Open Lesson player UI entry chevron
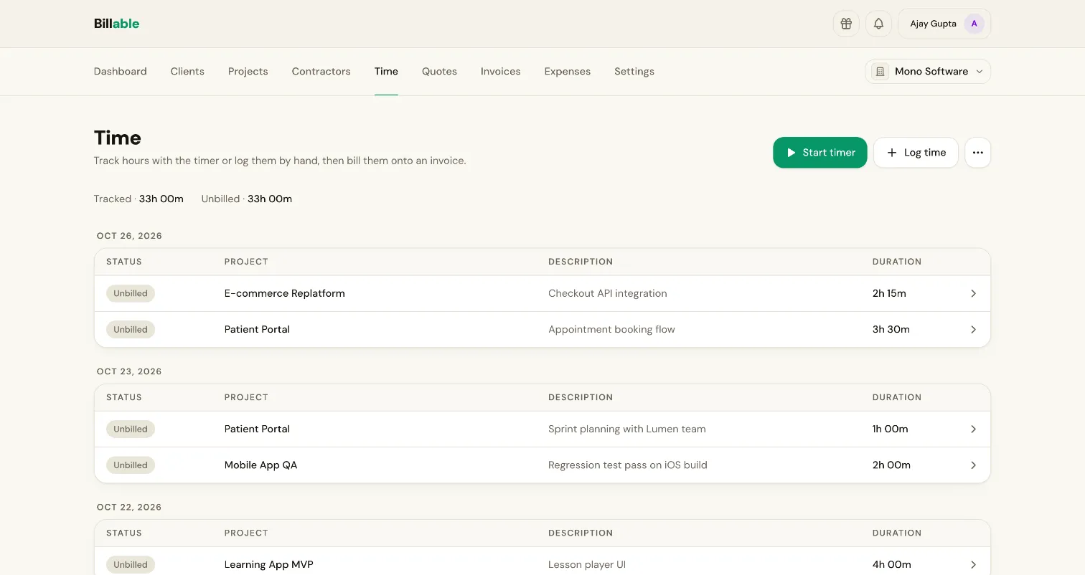This screenshot has height=575, width=1085. (x=973, y=565)
